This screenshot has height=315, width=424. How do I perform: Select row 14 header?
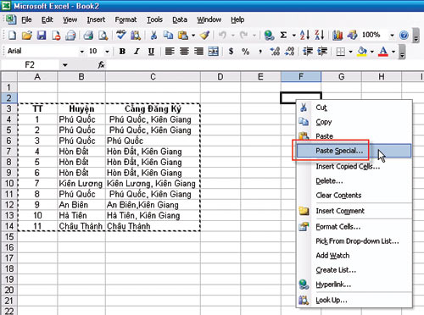click(x=9, y=226)
